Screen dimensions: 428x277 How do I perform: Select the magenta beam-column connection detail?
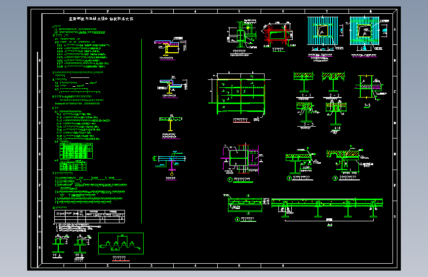[x=241, y=158]
